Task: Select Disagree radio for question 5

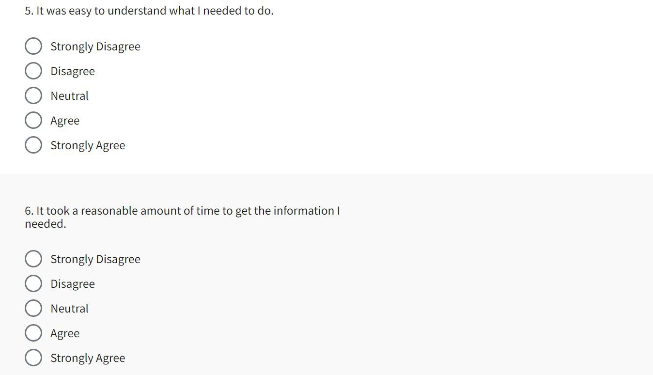Action: 33,71
